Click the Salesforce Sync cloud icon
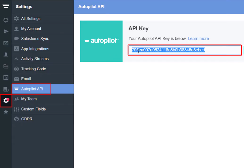This screenshot has width=244, height=168. click(16, 39)
